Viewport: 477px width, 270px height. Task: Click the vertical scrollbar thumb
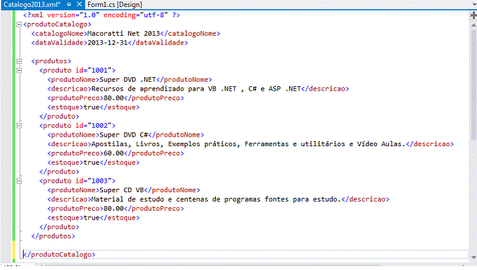pos(473,84)
